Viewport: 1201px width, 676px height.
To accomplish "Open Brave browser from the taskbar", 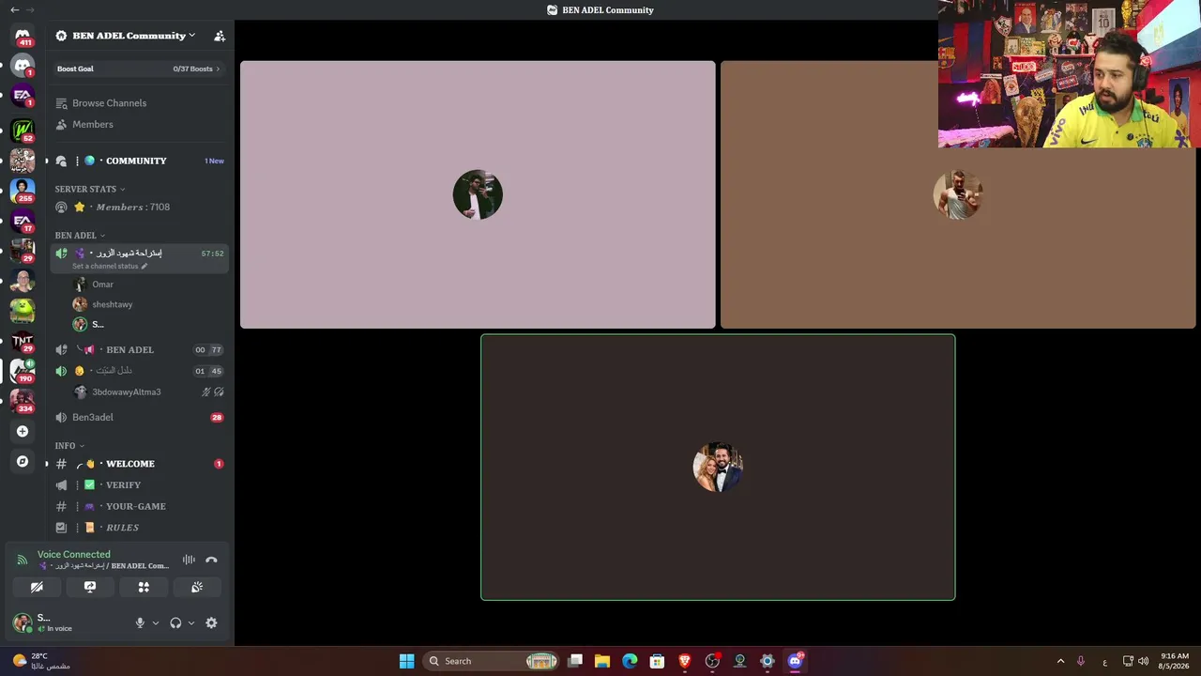I will coord(685,661).
